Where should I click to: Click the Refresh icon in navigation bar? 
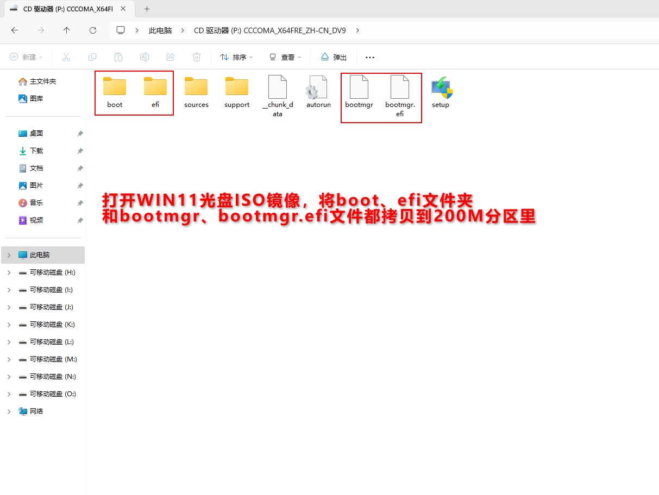(93, 30)
